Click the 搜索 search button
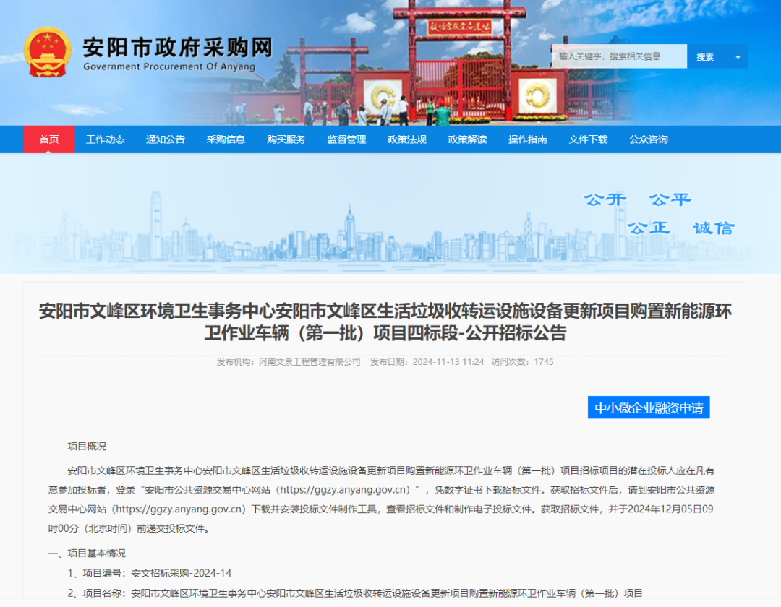Image resolution: width=781 pixels, height=607 pixels. [705, 56]
